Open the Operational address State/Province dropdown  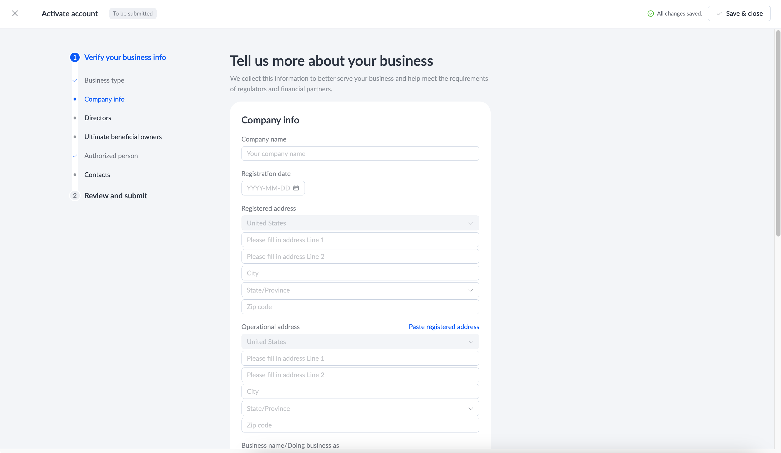coord(360,409)
